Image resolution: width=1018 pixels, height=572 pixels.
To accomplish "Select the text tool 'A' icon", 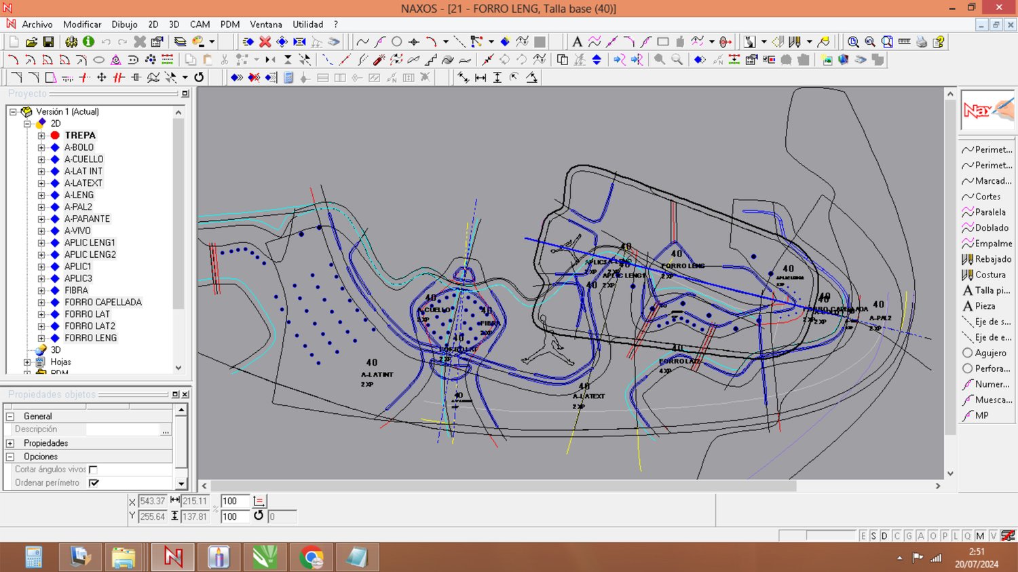I will (x=577, y=42).
